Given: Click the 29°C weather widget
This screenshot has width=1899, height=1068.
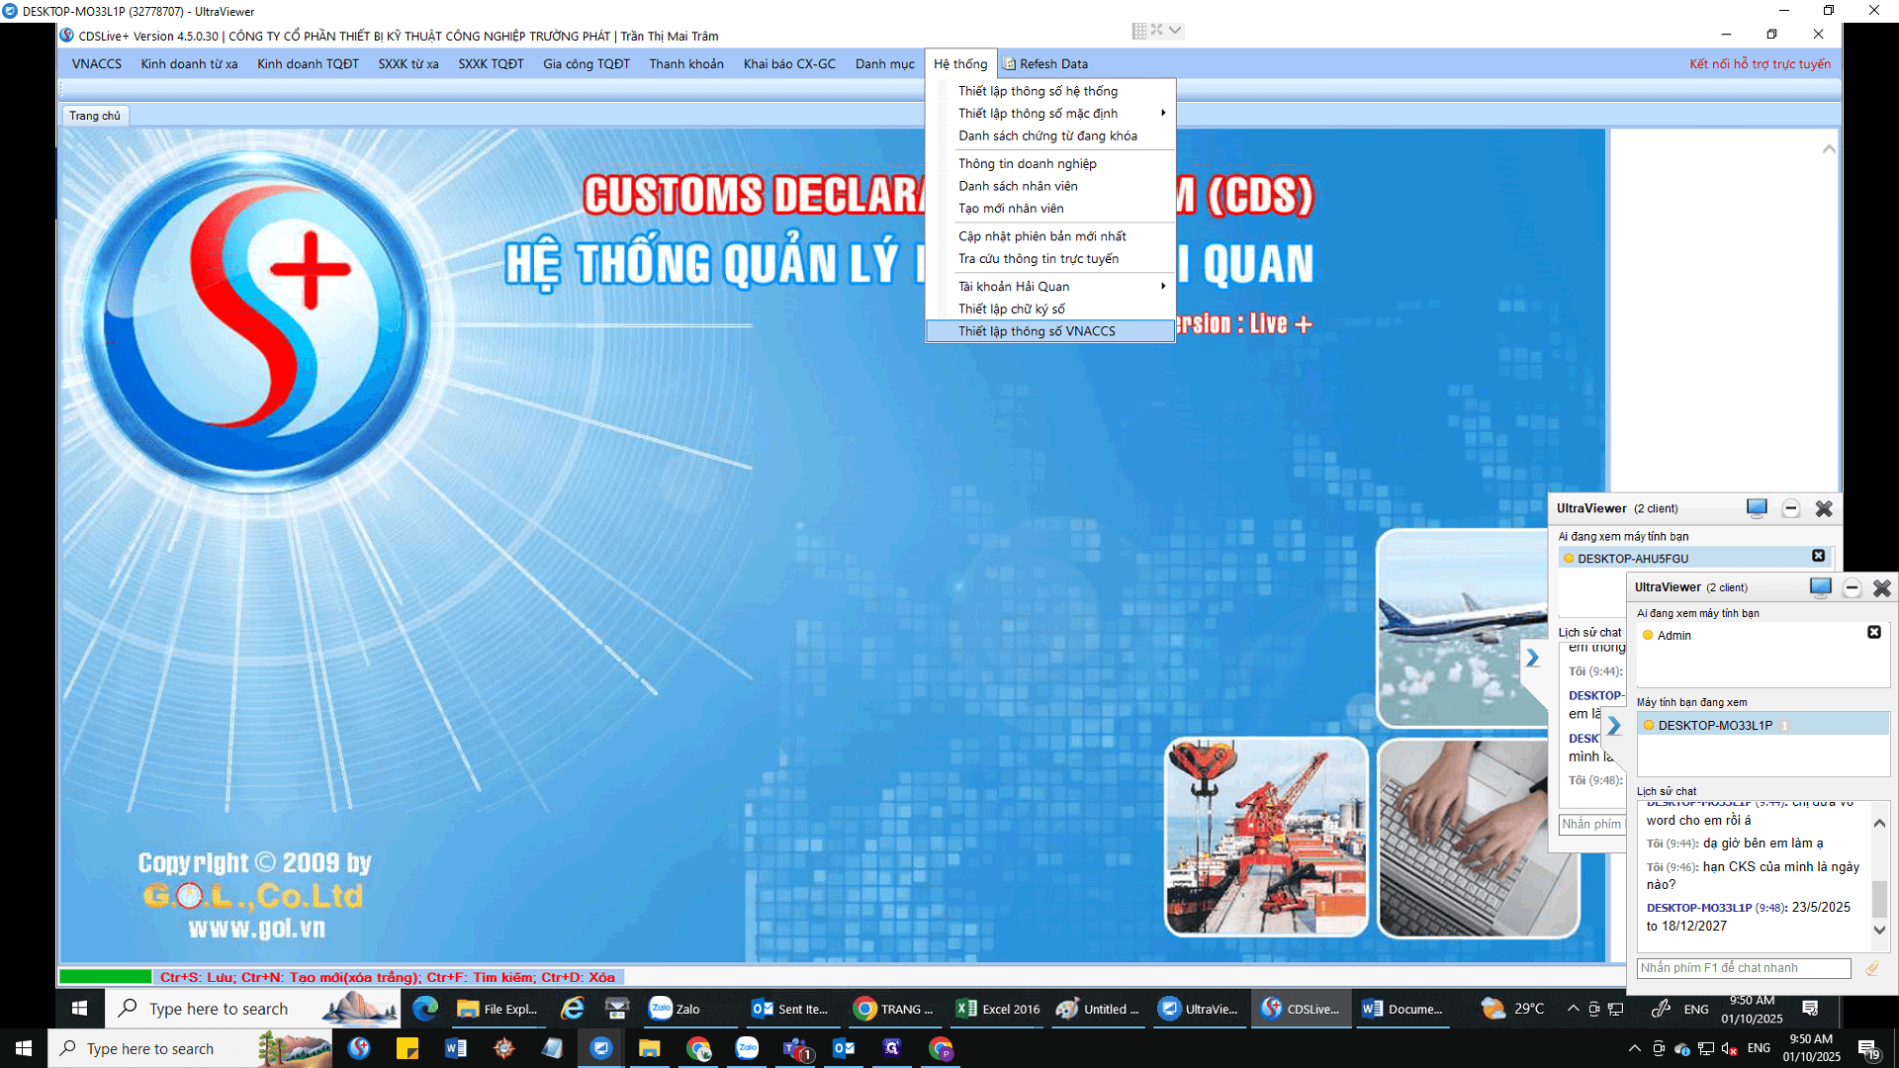Looking at the screenshot, I should point(1512,1009).
